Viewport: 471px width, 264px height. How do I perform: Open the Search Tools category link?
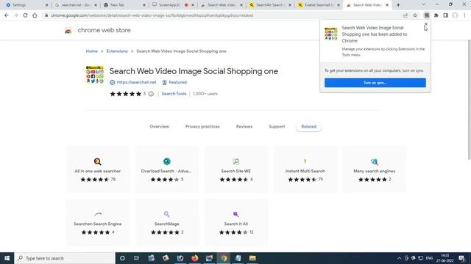[x=174, y=94]
